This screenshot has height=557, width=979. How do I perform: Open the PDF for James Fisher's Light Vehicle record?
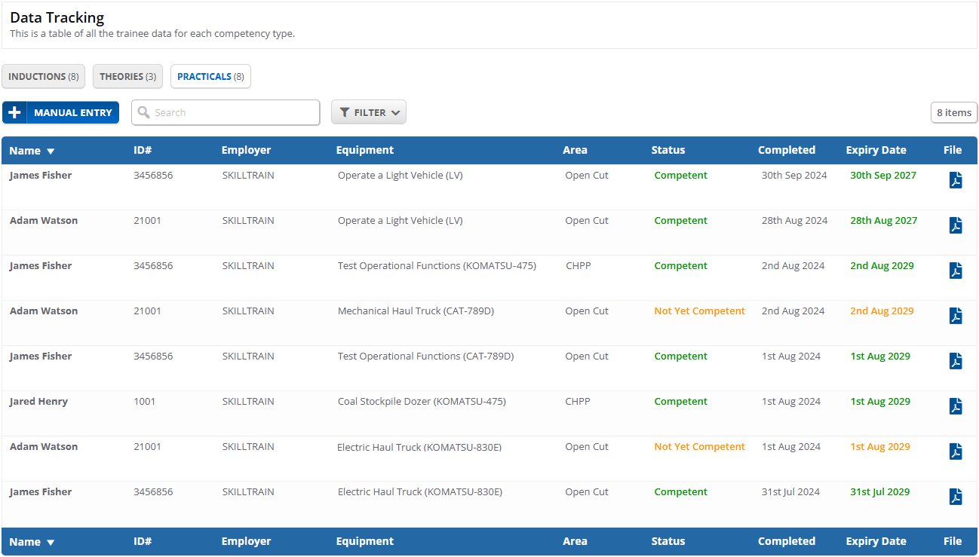coord(955,180)
